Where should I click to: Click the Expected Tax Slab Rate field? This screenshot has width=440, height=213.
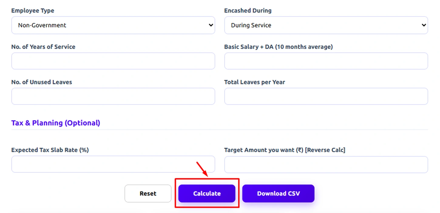(113, 164)
